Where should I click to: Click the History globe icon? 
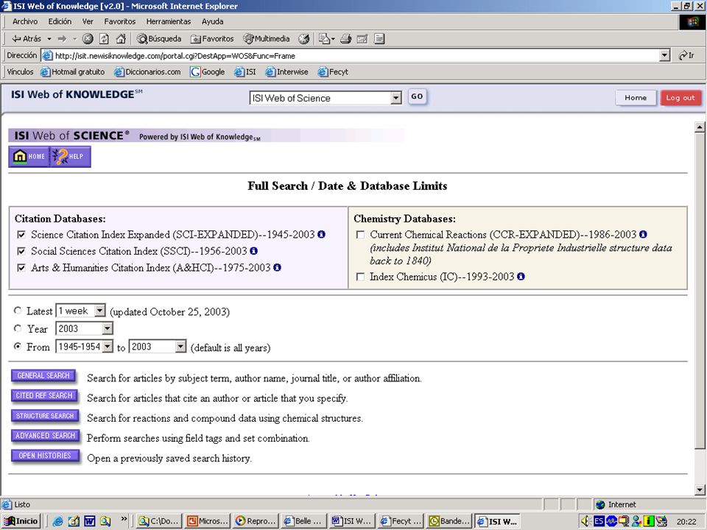point(304,39)
